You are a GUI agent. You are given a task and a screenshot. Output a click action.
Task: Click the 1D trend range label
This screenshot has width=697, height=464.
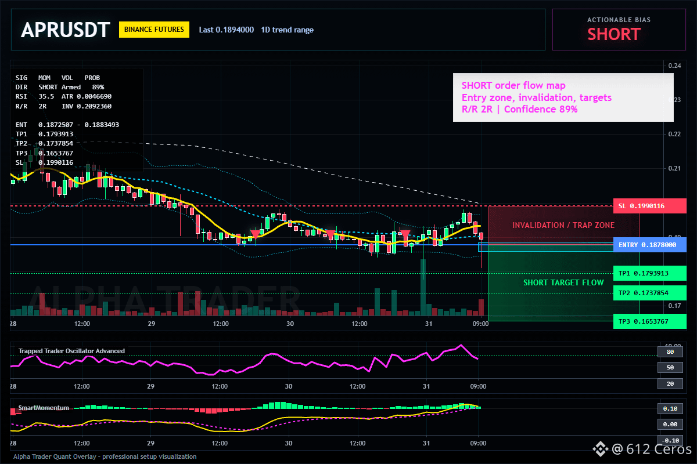pyautogui.click(x=287, y=30)
